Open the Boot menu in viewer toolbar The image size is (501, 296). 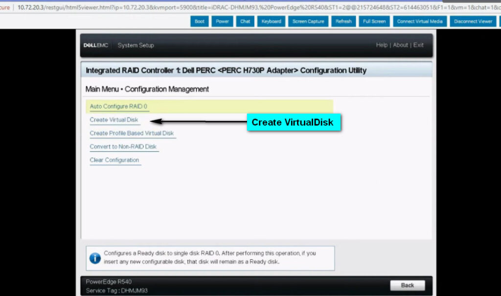(x=200, y=22)
